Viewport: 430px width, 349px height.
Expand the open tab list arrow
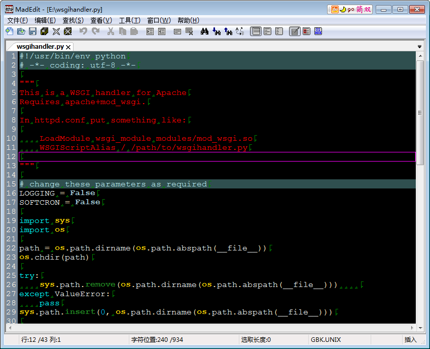(419, 47)
